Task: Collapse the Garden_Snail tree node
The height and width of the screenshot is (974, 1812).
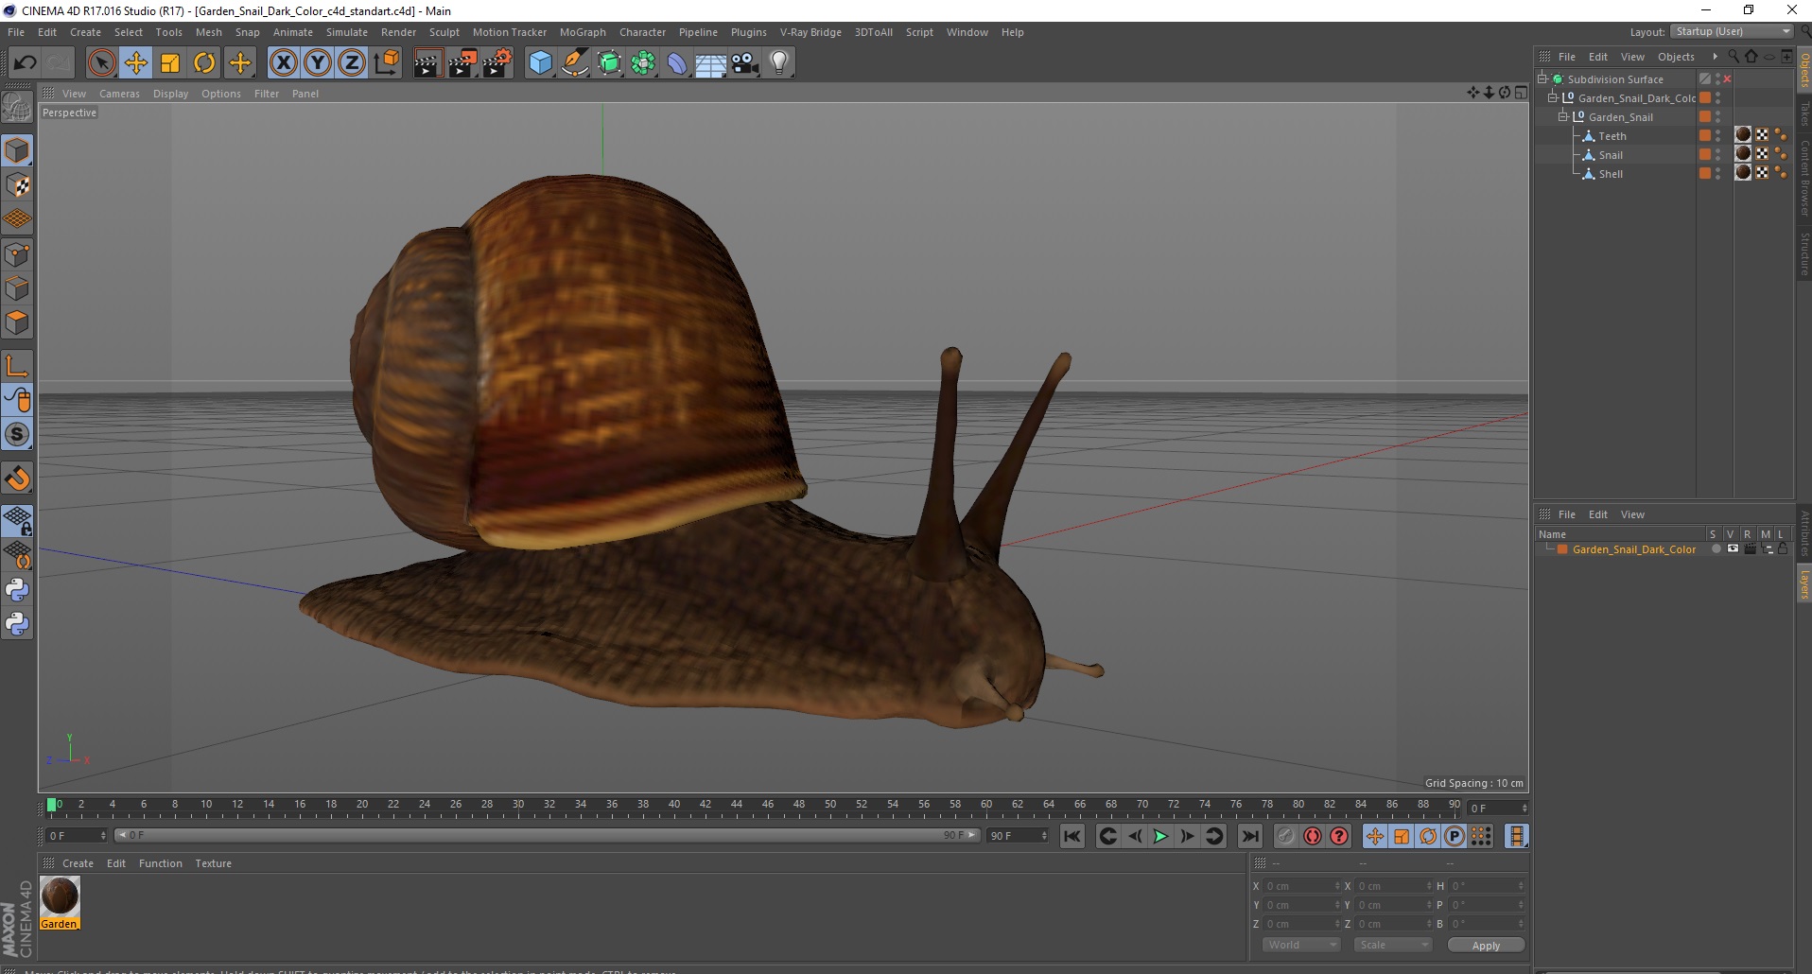Action: click(1563, 117)
